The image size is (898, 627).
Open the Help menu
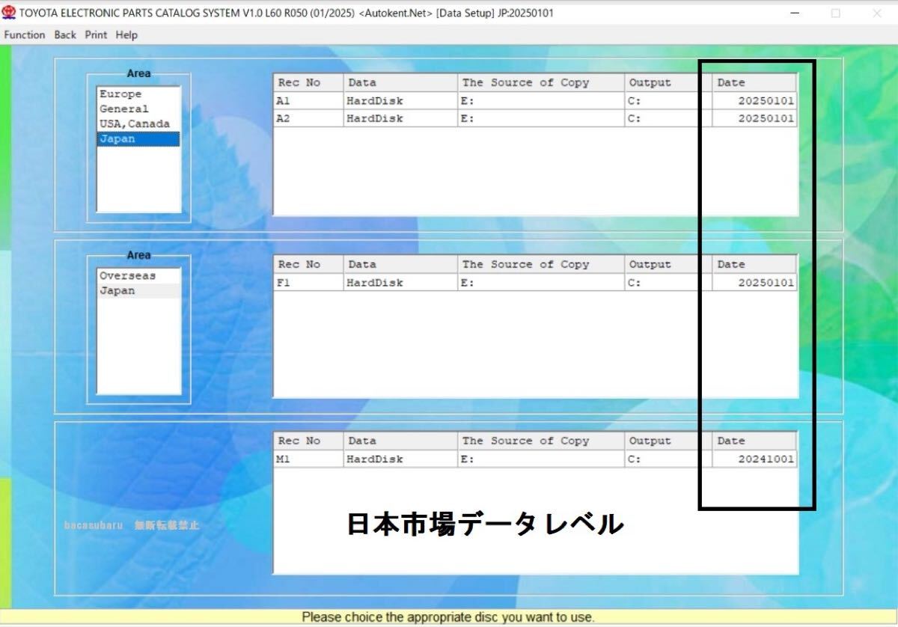click(126, 35)
